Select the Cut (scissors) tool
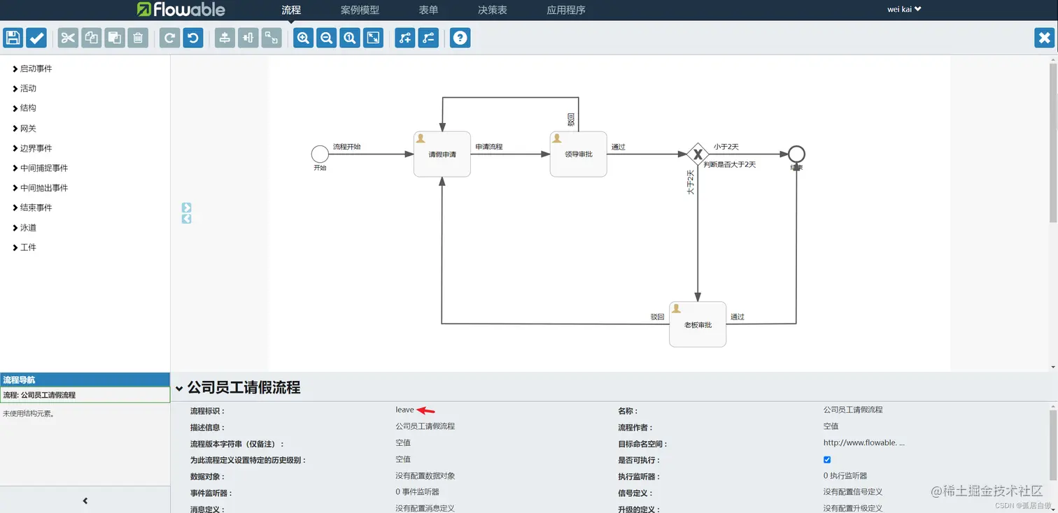The height and width of the screenshot is (513, 1058). (67, 38)
